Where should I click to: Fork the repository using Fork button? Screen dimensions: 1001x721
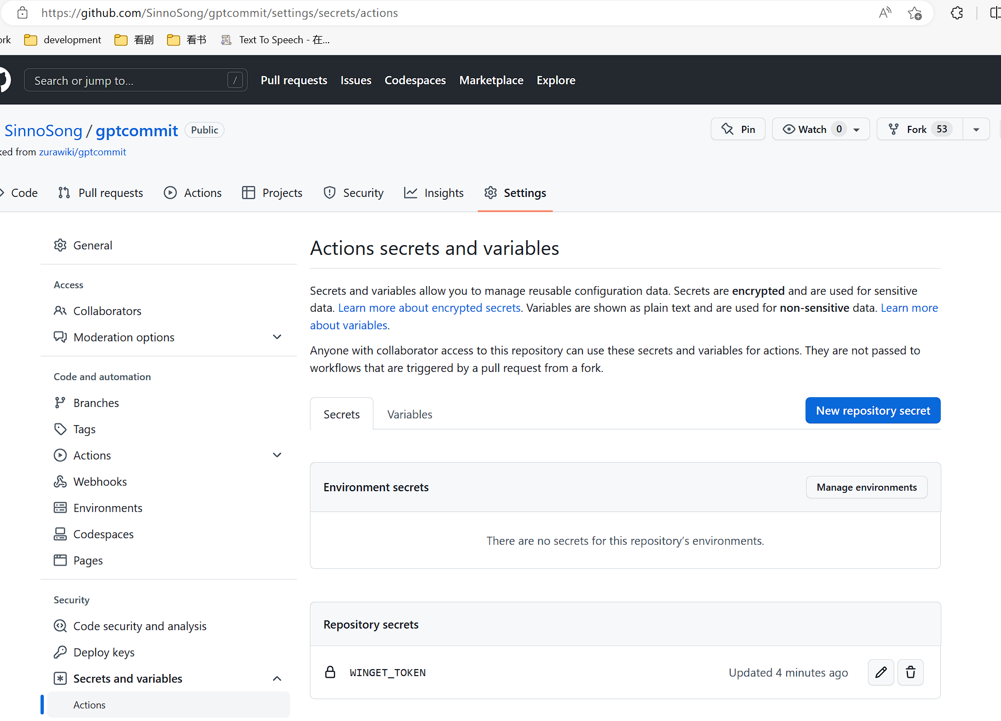click(920, 129)
